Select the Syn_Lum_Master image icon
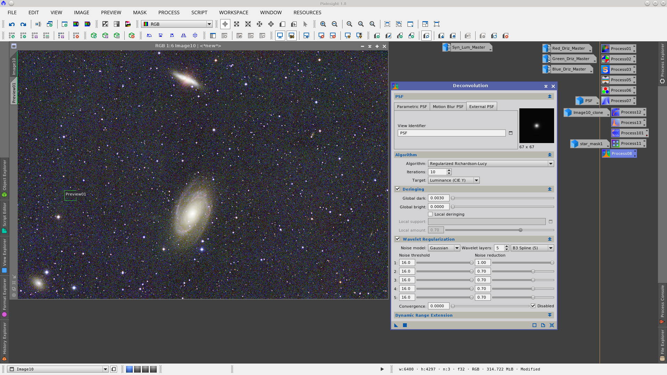667x375 pixels. [467, 47]
